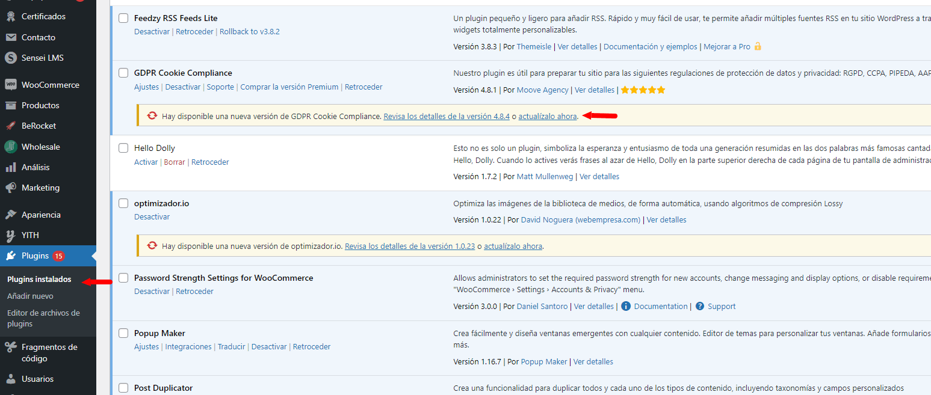Click Rollback to v3.8.2 link
The width and height of the screenshot is (931, 395).
[250, 31]
